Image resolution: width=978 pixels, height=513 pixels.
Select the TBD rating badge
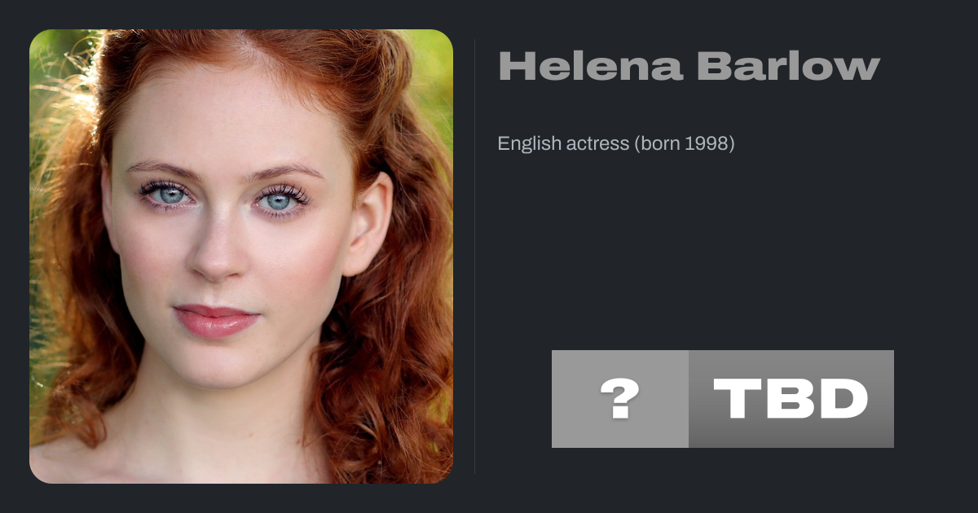click(723, 399)
